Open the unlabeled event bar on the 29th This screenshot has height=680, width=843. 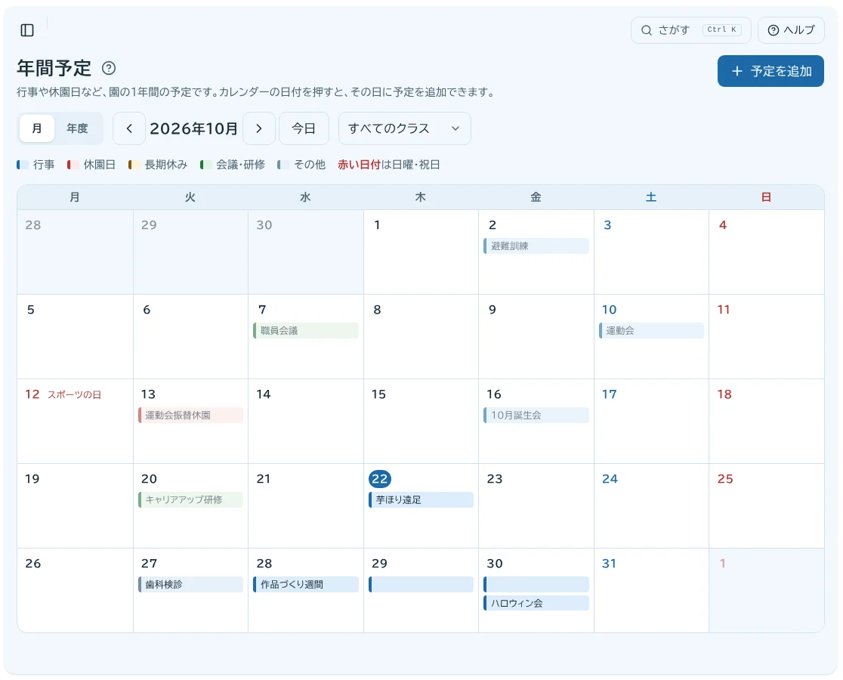pyautogui.click(x=421, y=584)
